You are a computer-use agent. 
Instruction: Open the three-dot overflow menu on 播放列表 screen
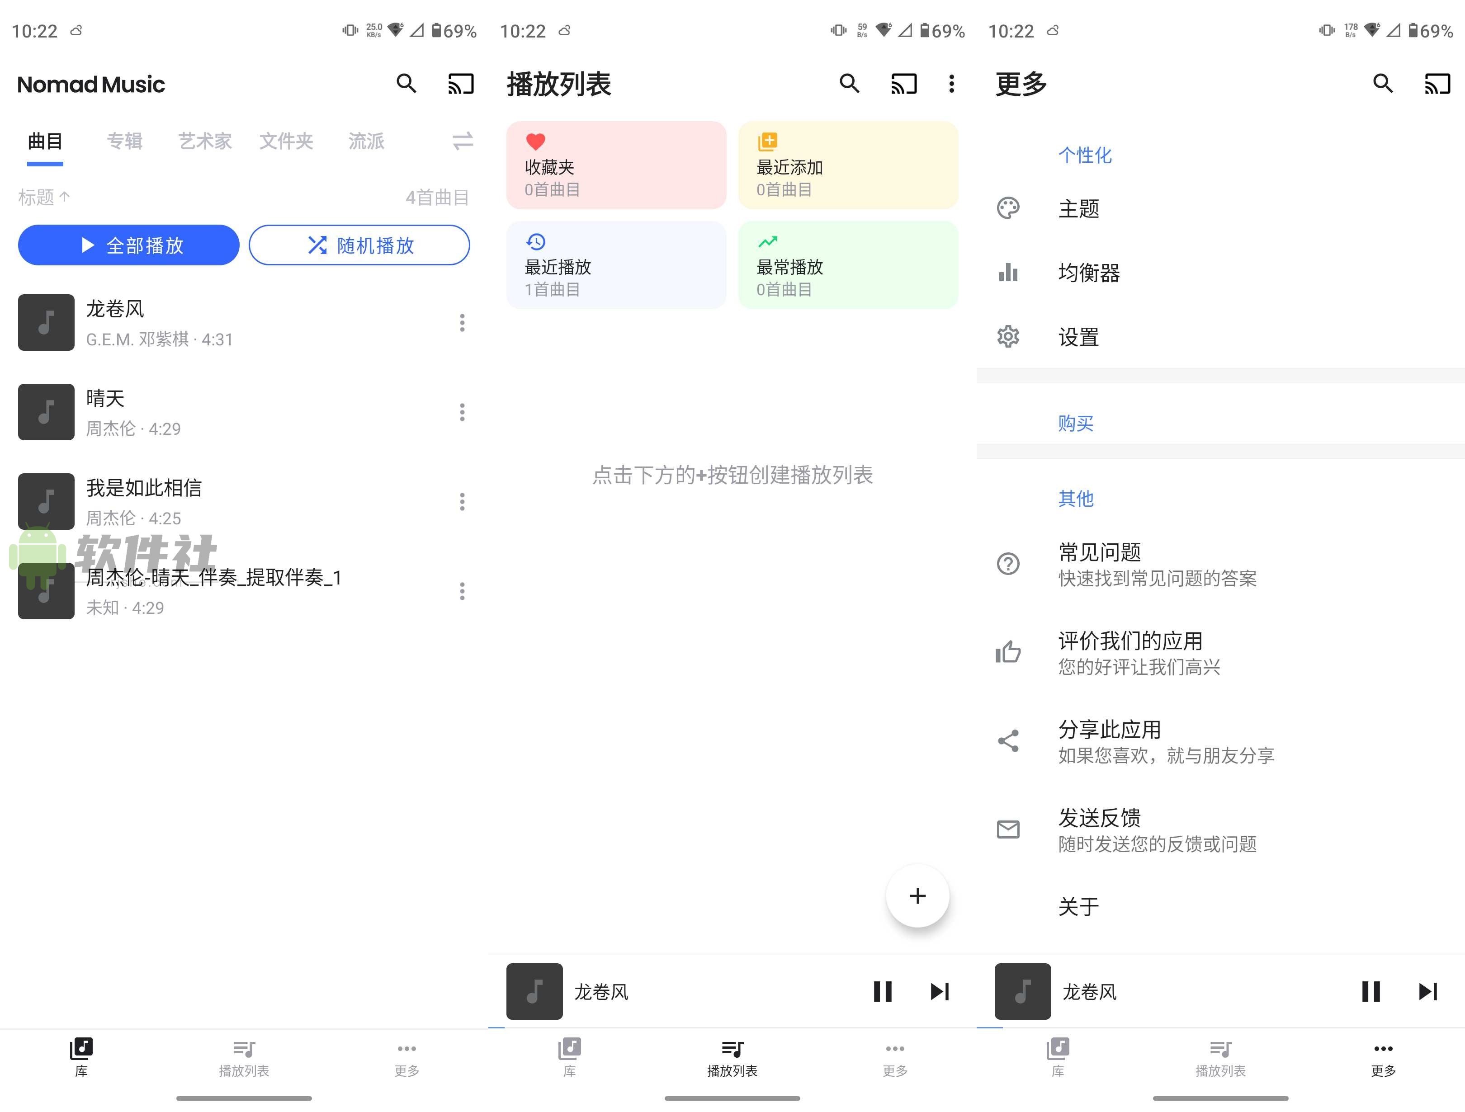coord(952,84)
